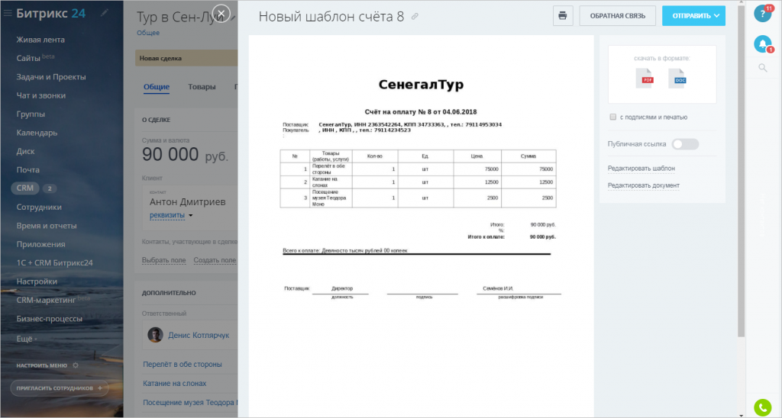This screenshot has height=418, width=782.
Task: Open Диск in sidebar
Action: (x=25, y=151)
